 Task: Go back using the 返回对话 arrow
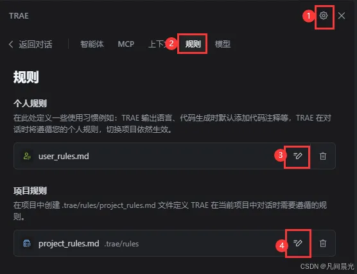click(x=11, y=44)
